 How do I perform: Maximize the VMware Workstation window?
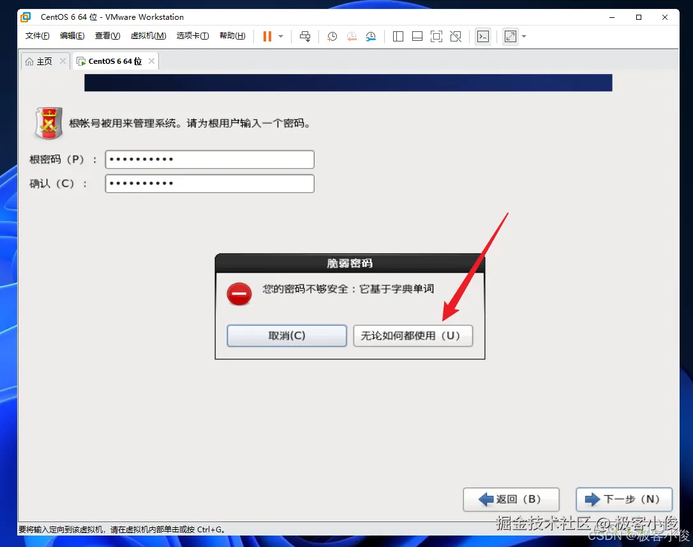click(638, 17)
